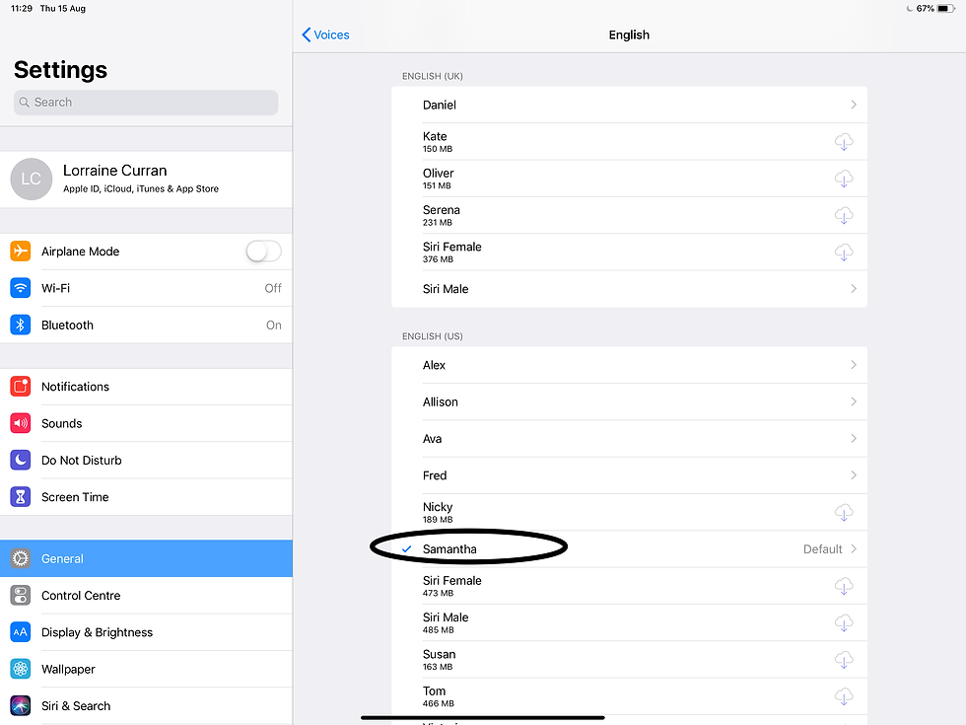
Task: Open Daniel voice details chevron
Action: click(854, 105)
